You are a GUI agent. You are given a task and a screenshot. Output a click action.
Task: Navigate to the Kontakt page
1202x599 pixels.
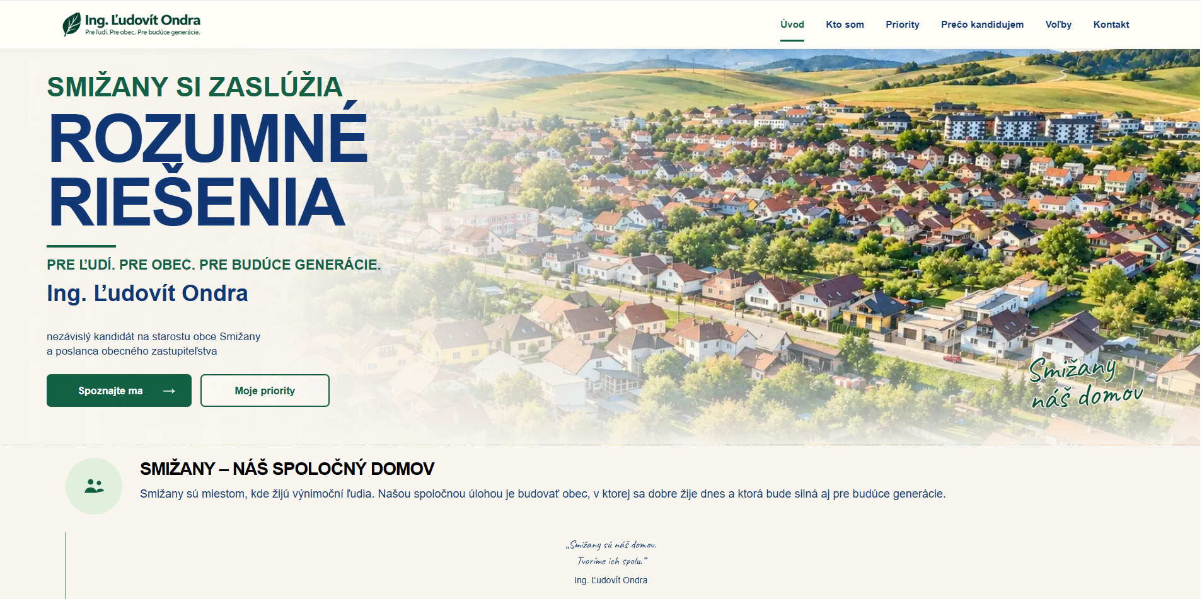click(1111, 25)
